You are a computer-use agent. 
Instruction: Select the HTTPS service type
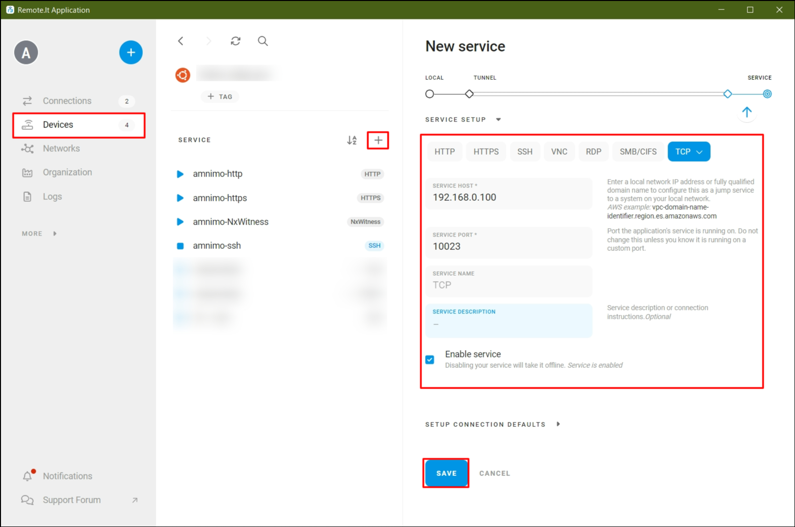pos(486,152)
